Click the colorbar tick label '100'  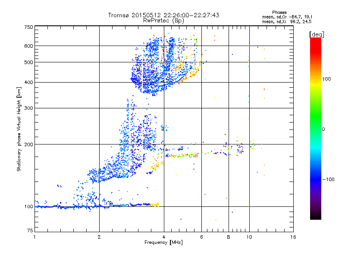(x=326, y=79)
